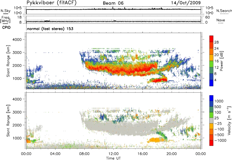Select the N.Sky legend label
This screenshot has height=160, width=232.
pyautogui.click(x=6, y=11)
